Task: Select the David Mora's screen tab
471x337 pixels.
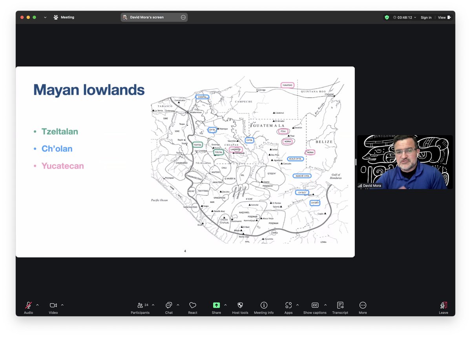Action: (x=154, y=17)
